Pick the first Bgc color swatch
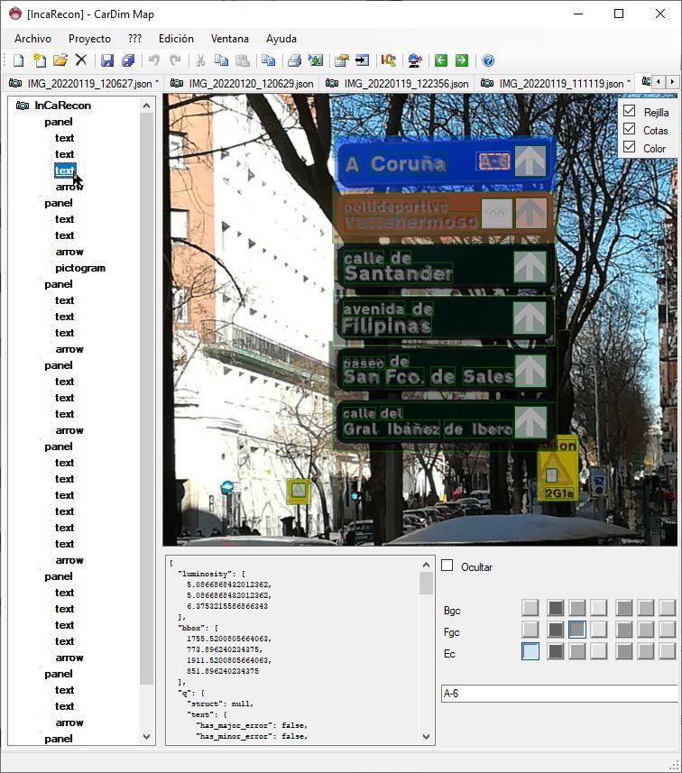Viewport: 682px width, 773px height. [530, 608]
